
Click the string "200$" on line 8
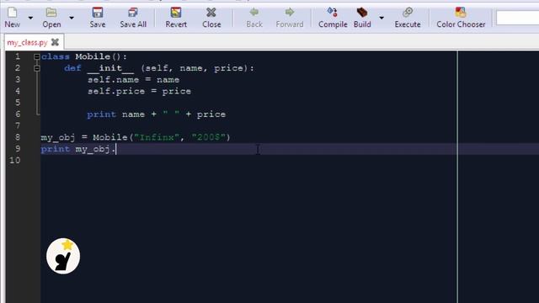209,137
